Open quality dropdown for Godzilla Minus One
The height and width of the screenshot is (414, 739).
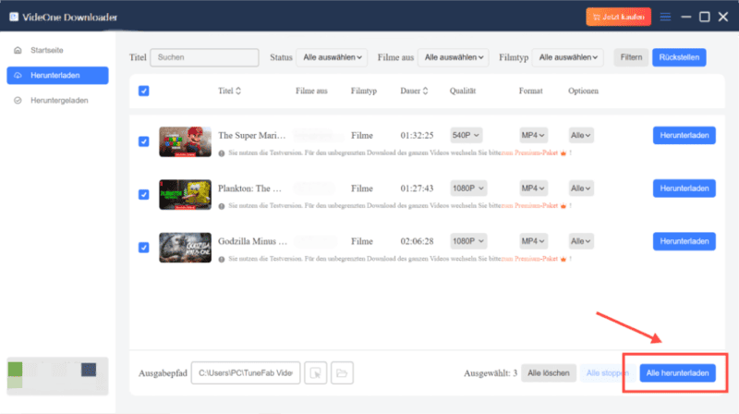(x=468, y=240)
